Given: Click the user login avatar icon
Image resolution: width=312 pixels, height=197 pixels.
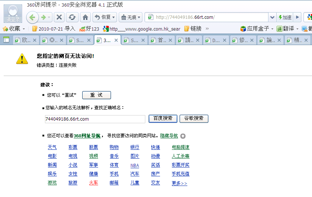Looking at the screenshot, I should 13,14.
